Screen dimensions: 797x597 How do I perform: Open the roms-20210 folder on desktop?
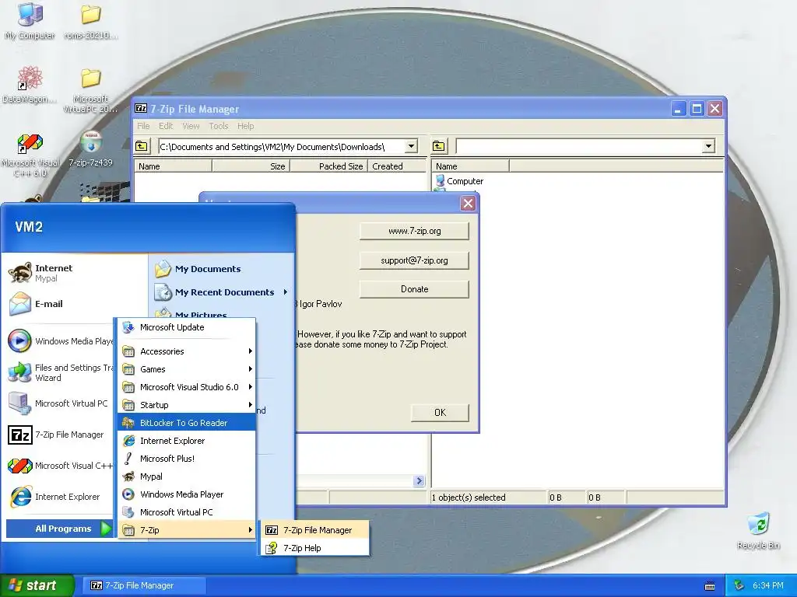pyautogui.click(x=90, y=21)
